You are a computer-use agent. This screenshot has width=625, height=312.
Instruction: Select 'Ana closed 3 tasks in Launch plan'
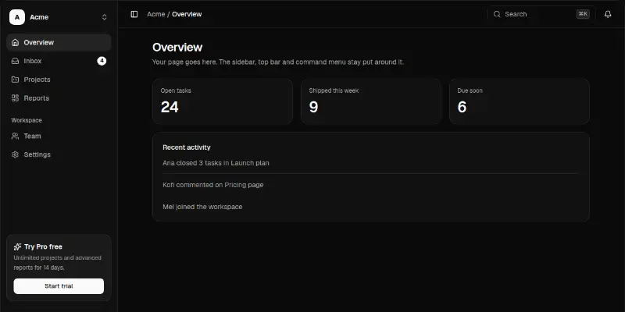(x=216, y=163)
